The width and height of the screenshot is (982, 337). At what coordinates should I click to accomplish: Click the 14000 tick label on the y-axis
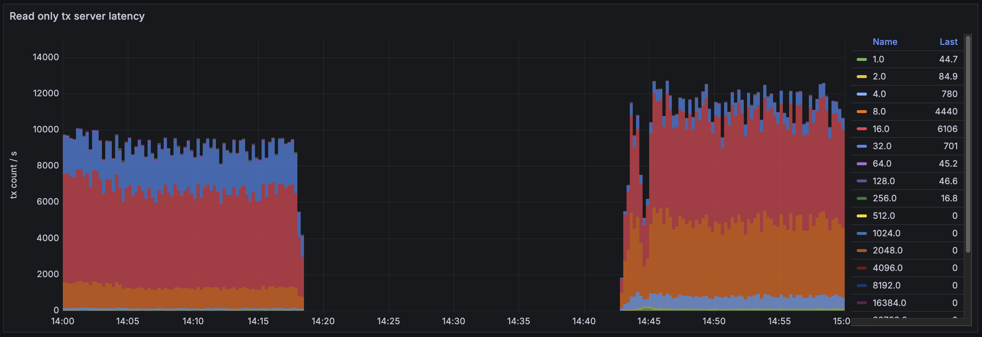(x=46, y=57)
